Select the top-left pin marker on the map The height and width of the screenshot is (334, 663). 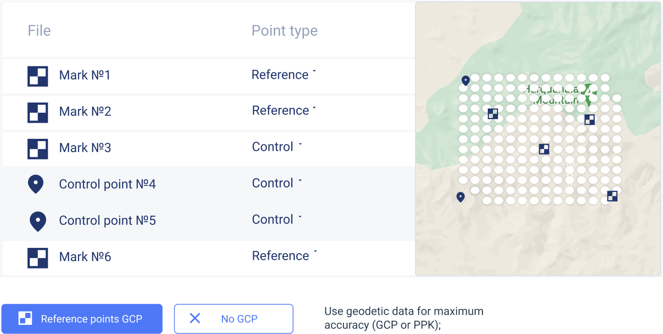[x=465, y=81]
